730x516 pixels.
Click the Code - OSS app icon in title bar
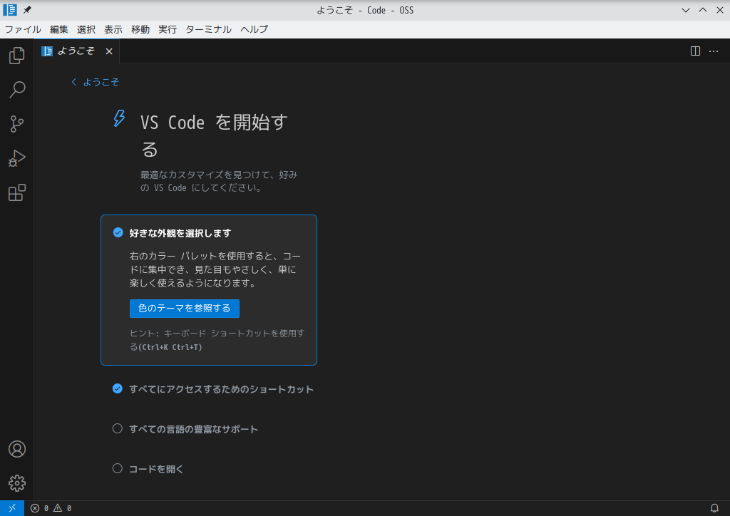pyautogui.click(x=10, y=10)
